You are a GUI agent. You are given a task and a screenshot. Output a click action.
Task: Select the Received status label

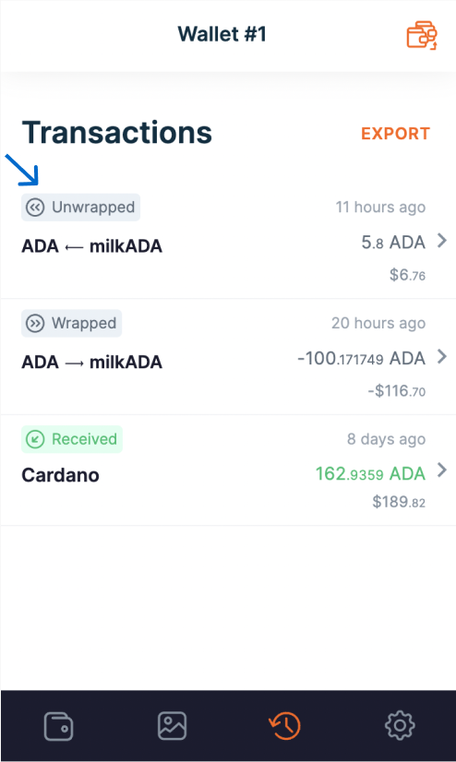84,439
